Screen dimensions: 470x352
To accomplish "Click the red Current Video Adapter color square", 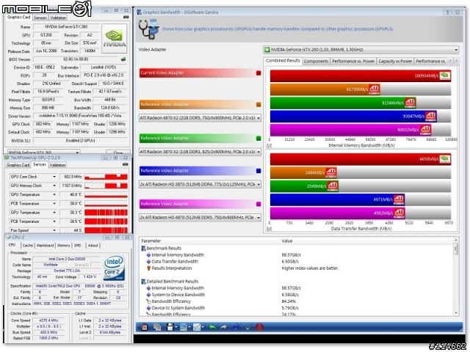I will [258, 73].
